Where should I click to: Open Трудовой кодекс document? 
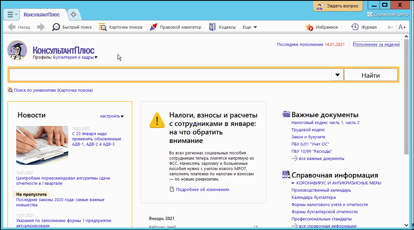coord(308,130)
